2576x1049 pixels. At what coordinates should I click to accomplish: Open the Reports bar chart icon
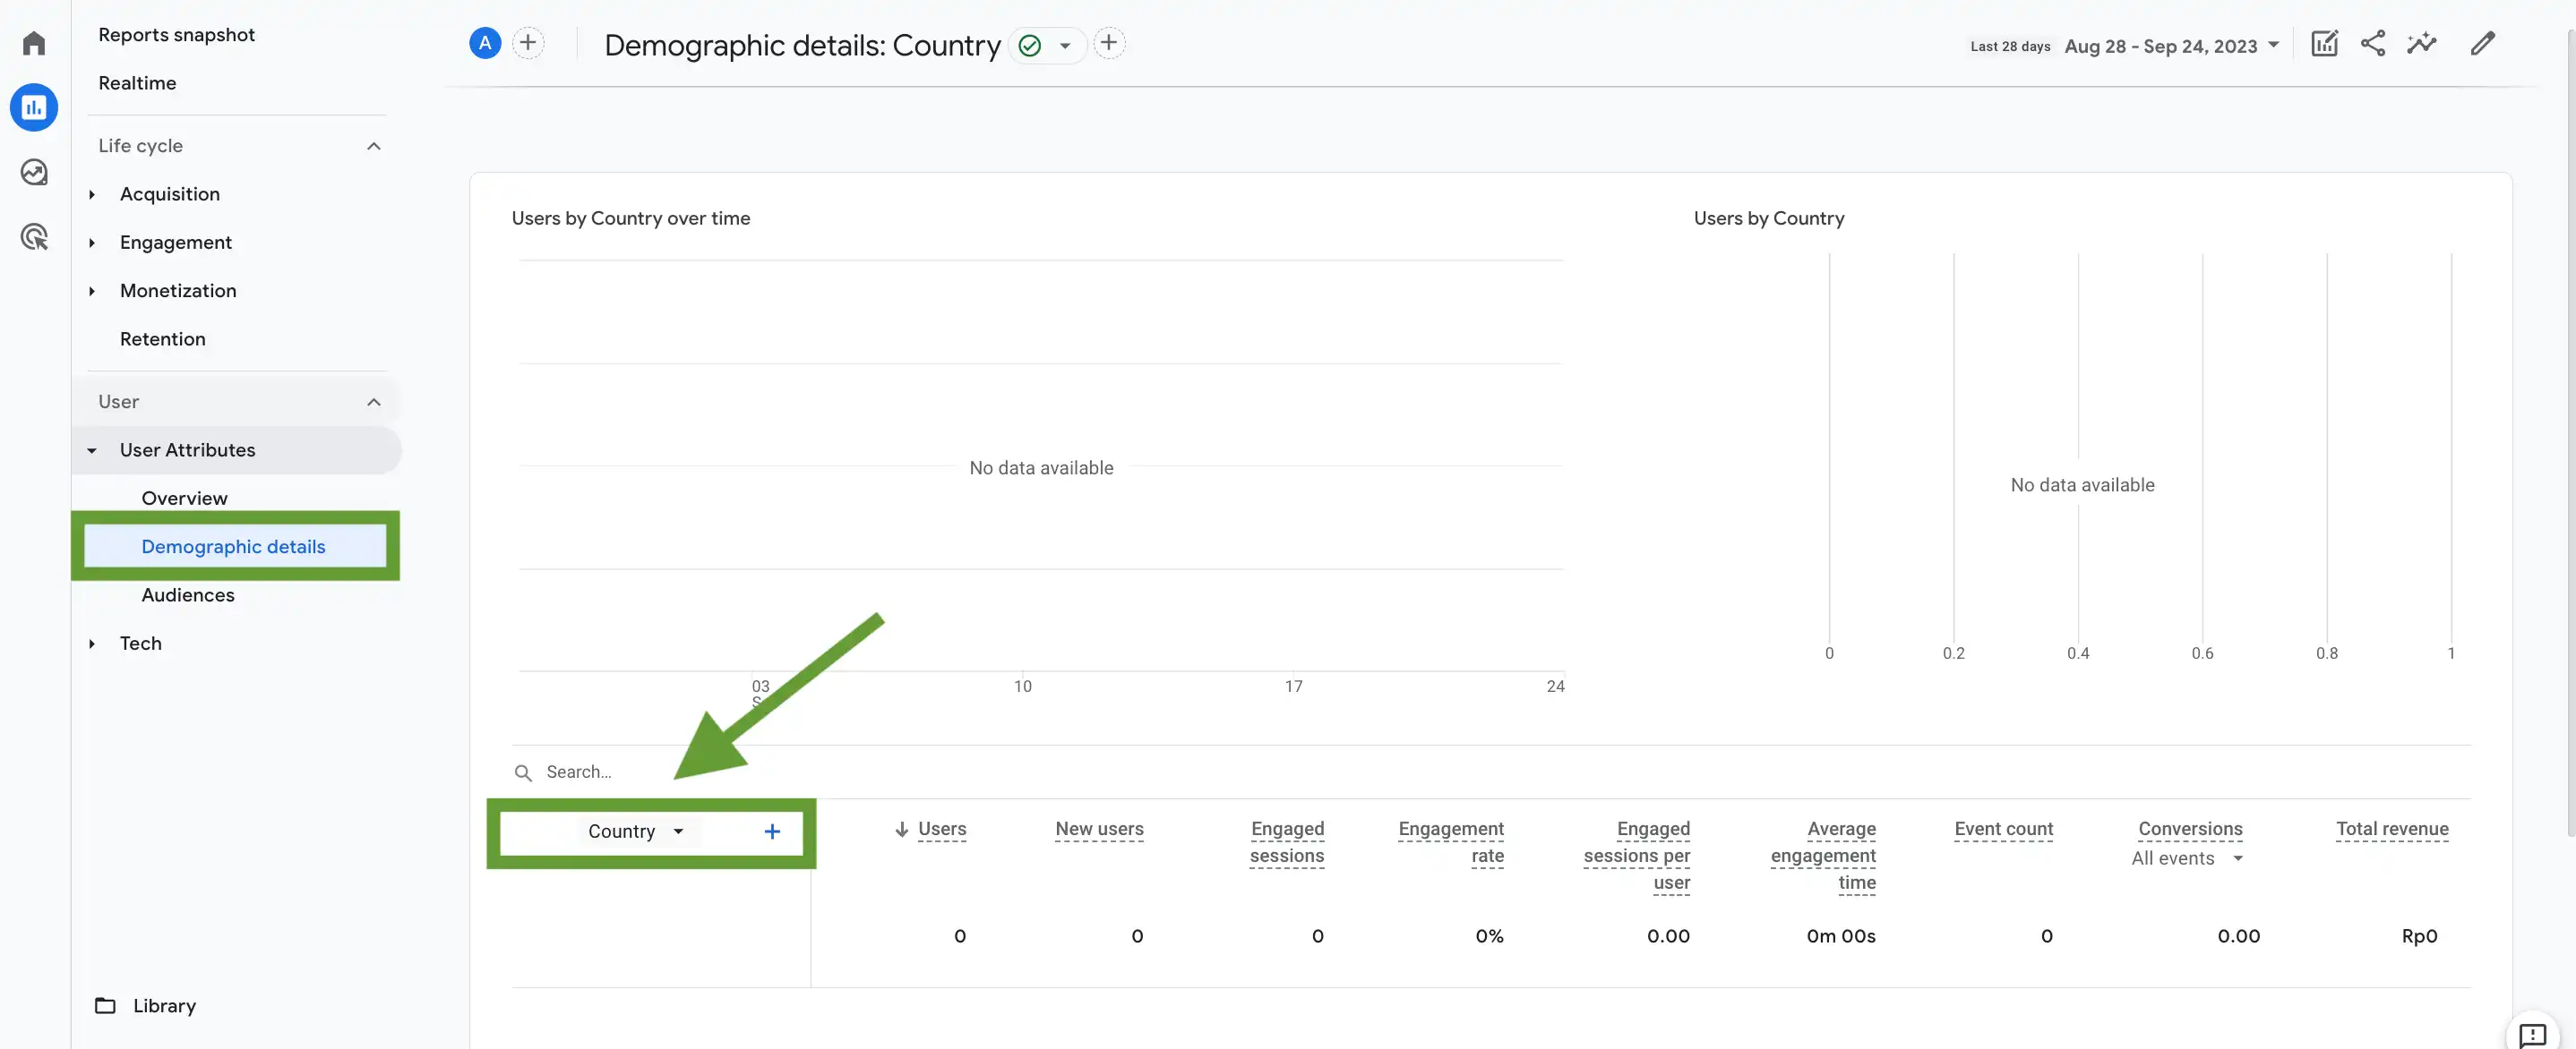34,107
